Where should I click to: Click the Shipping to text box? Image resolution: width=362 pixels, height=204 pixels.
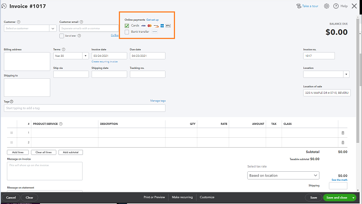pyautogui.click(x=27, y=87)
